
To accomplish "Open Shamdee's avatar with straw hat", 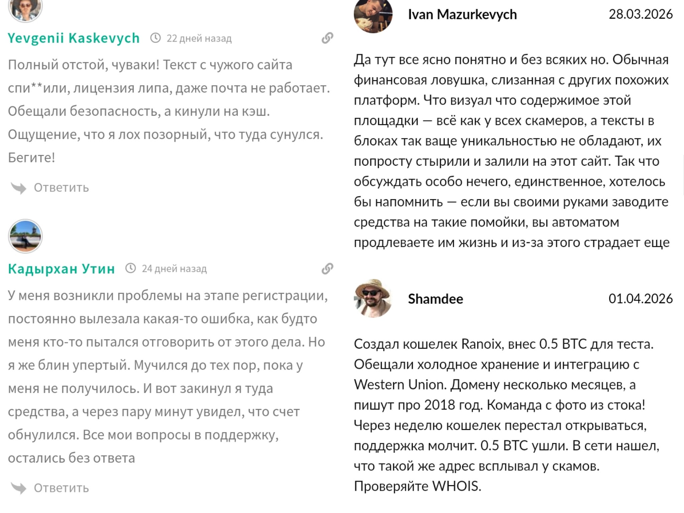I will 373,298.
